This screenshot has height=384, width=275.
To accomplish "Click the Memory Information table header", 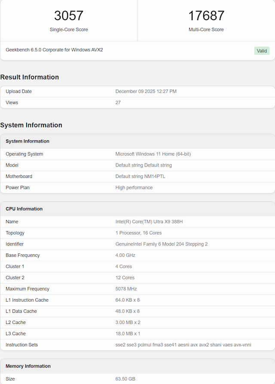I will [28, 366].
